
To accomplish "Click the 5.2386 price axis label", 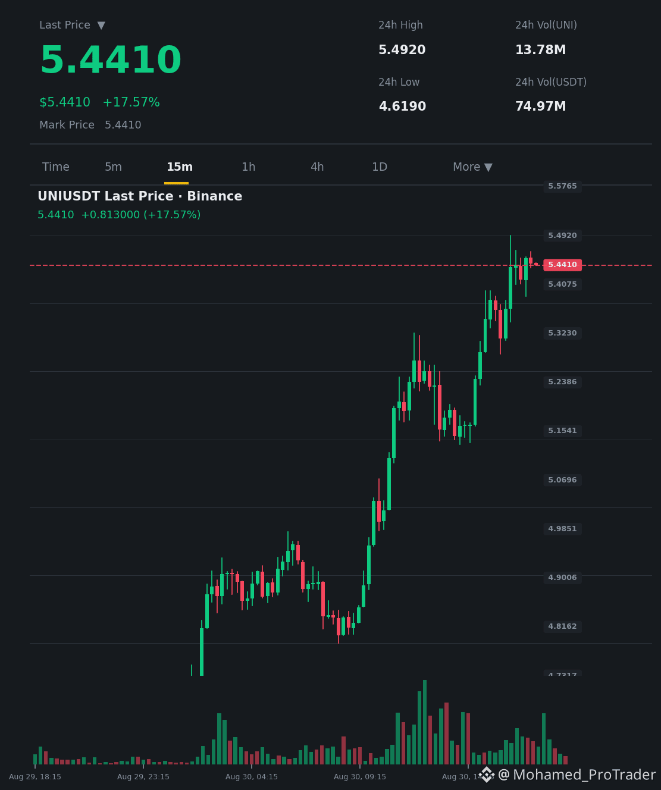I will (562, 382).
